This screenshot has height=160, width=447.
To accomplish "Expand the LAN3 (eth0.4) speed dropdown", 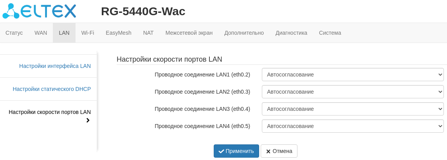I will (x=352, y=109).
